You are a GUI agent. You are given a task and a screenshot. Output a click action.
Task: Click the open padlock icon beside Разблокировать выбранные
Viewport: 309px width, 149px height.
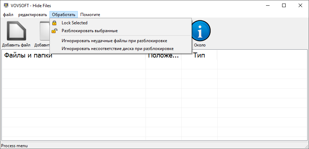point(54,31)
